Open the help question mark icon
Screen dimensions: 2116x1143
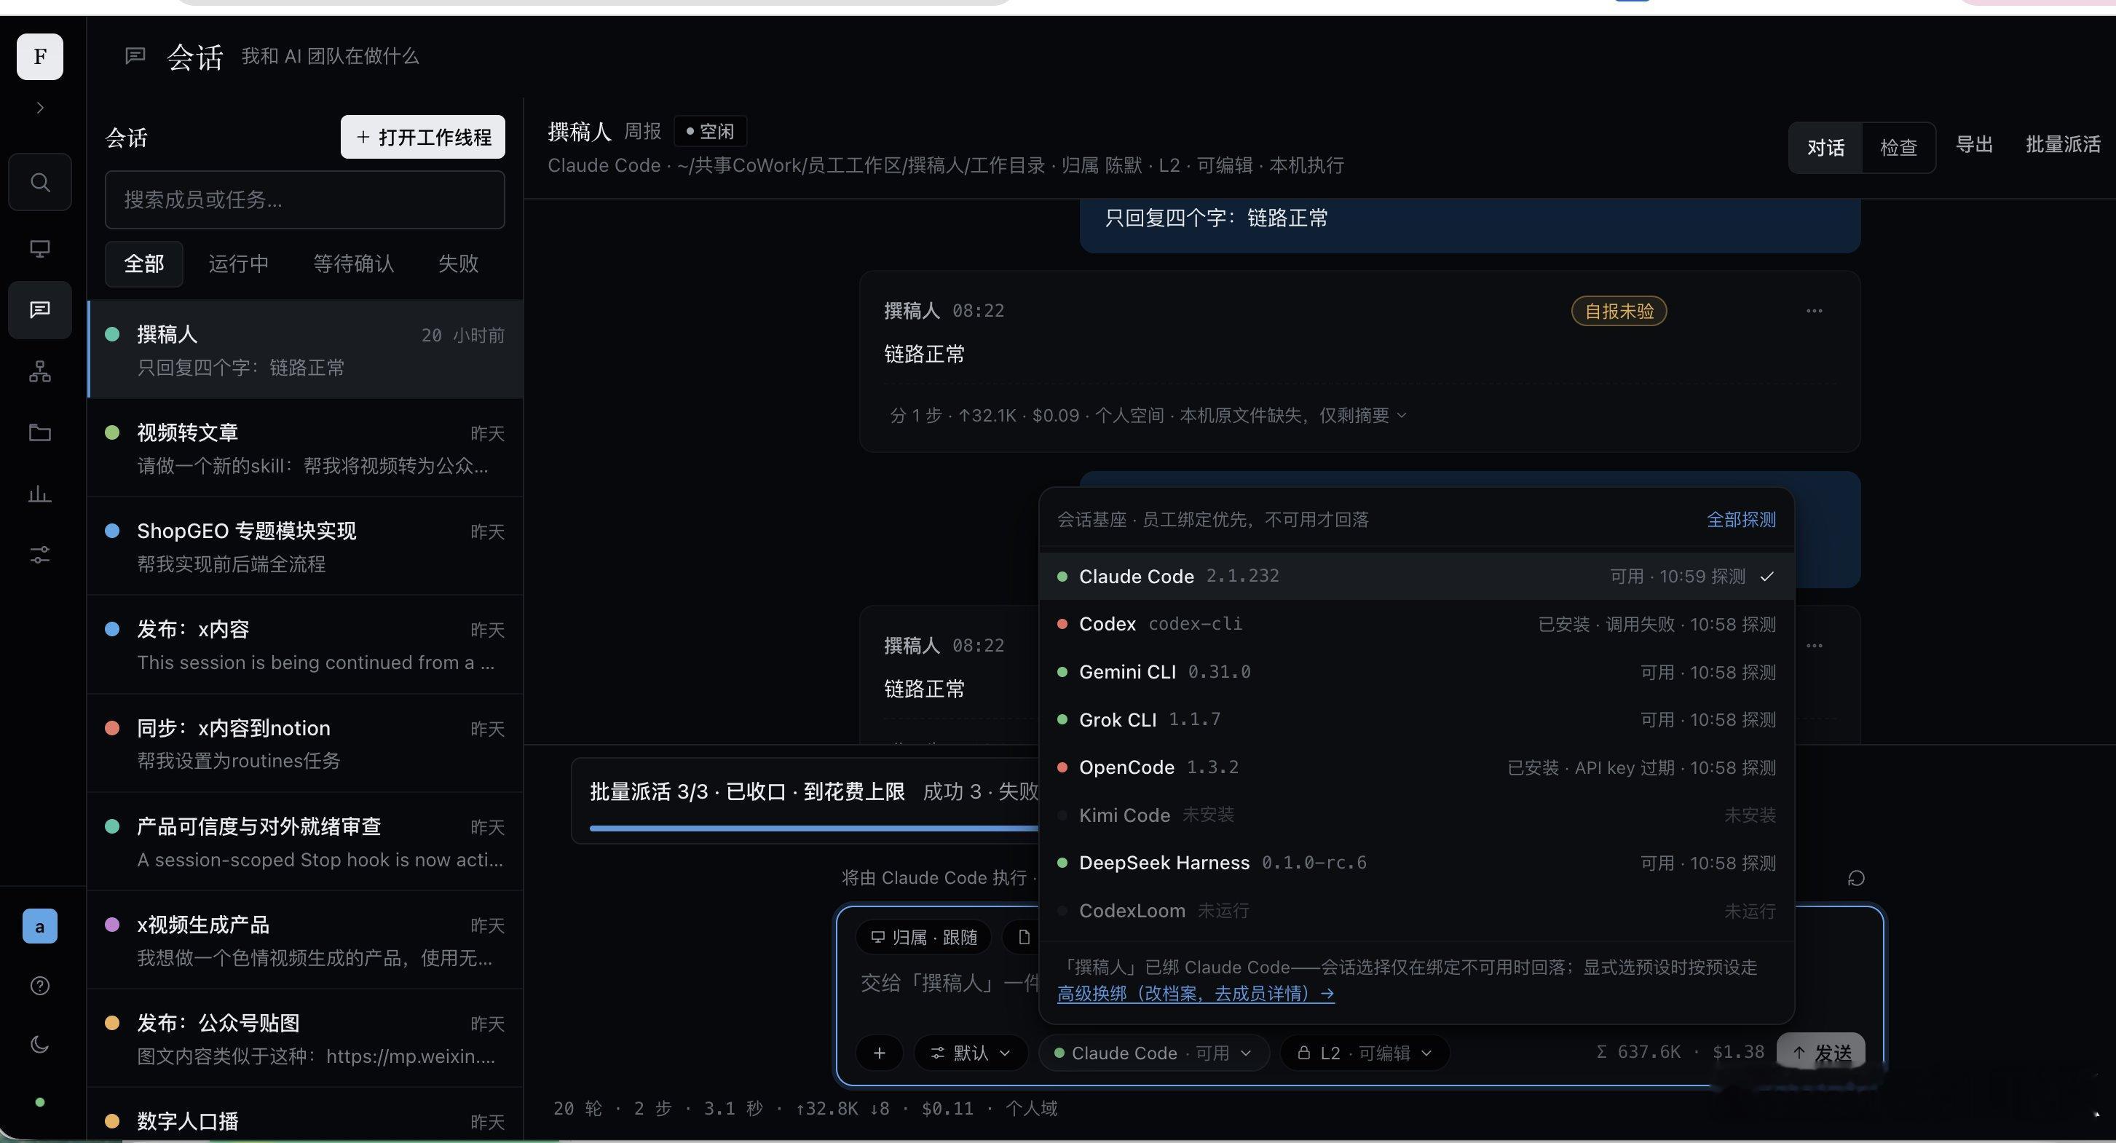tap(39, 985)
